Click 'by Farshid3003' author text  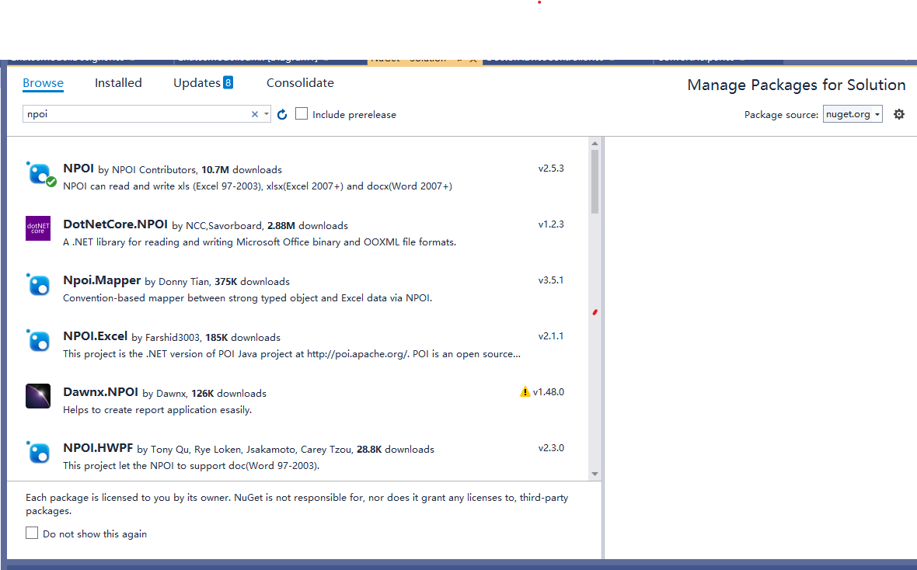point(166,338)
